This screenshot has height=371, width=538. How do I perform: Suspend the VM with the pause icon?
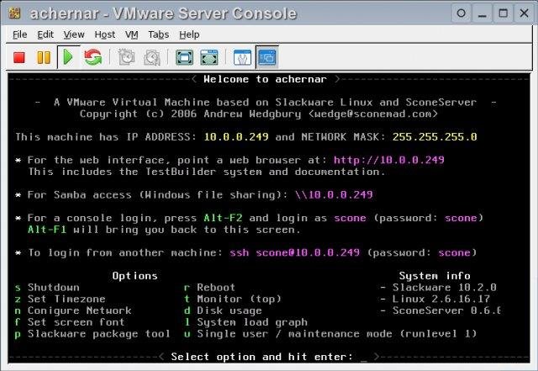point(44,57)
